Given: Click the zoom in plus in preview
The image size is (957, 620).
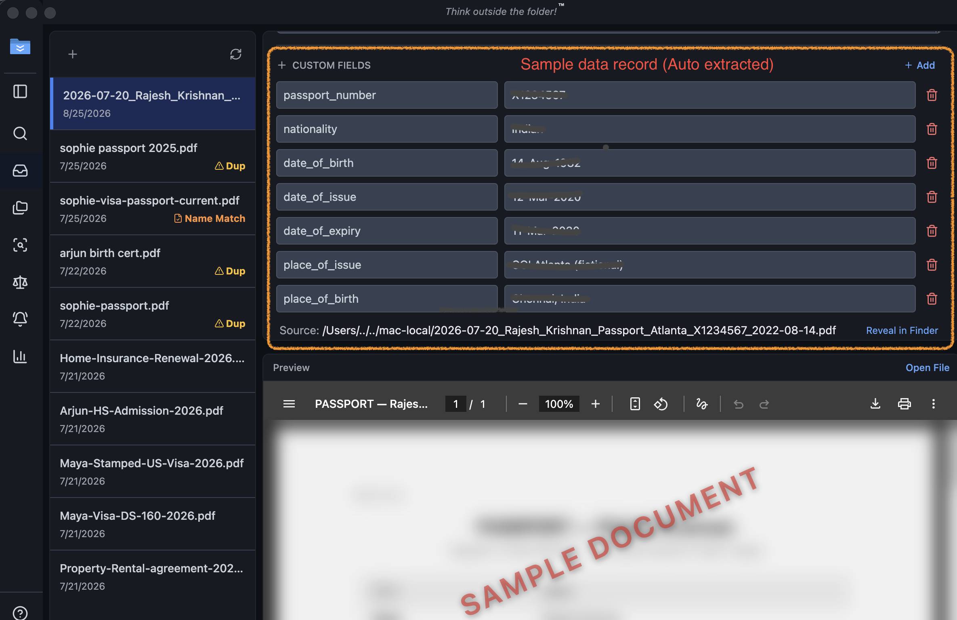Looking at the screenshot, I should click(596, 404).
